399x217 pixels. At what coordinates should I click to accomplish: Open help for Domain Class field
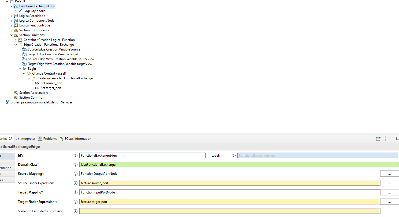tap(76, 165)
